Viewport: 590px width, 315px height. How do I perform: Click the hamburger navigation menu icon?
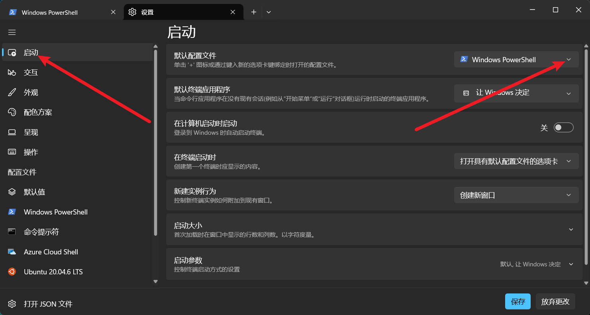[12, 32]
